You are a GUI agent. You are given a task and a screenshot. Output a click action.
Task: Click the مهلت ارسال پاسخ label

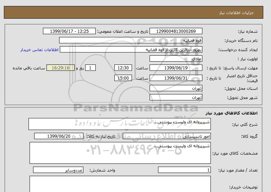[240, 68]
